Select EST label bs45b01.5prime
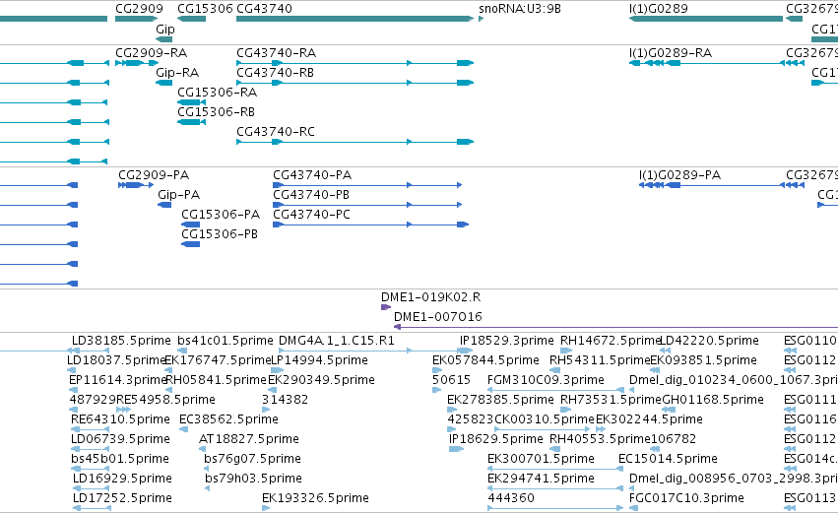Image resolution: width=838 pixels, height=513 pixels. tap(120, 460)
